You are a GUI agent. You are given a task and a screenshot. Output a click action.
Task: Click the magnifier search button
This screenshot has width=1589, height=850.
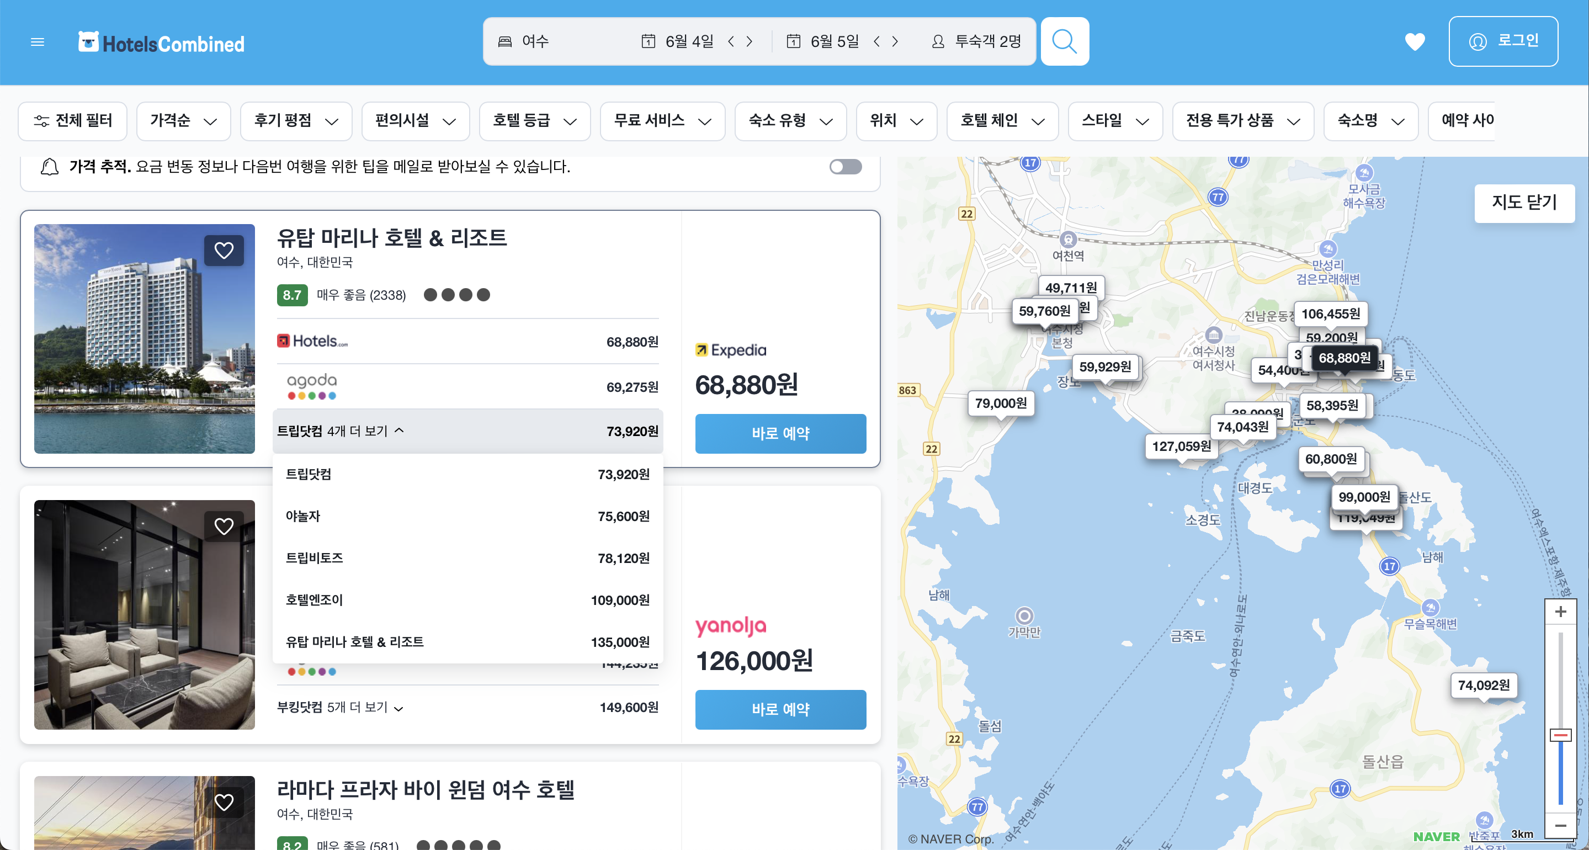tap(1064, 41)
